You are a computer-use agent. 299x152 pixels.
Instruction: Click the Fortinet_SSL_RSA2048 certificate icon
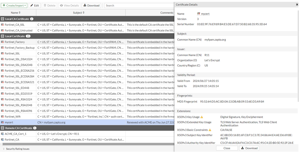2,105
